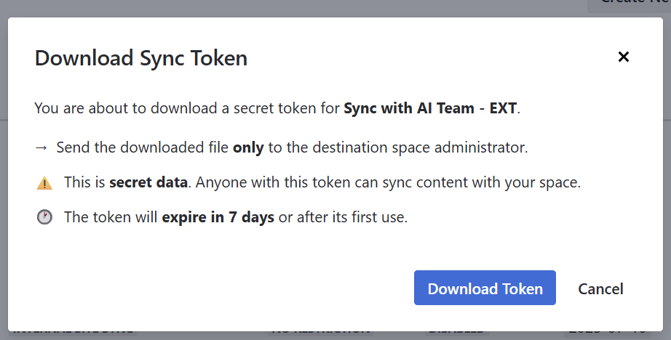Click the Download Token button

(485, 288)
